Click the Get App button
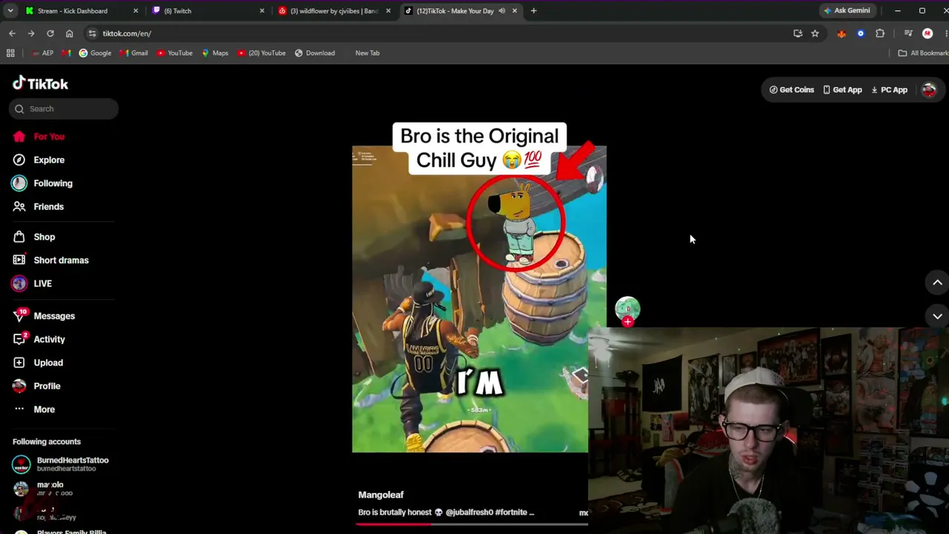This screenshot has width=949, height=534. pos(842,90)
